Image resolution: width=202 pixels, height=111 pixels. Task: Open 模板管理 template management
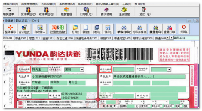[x=66, y=11]
